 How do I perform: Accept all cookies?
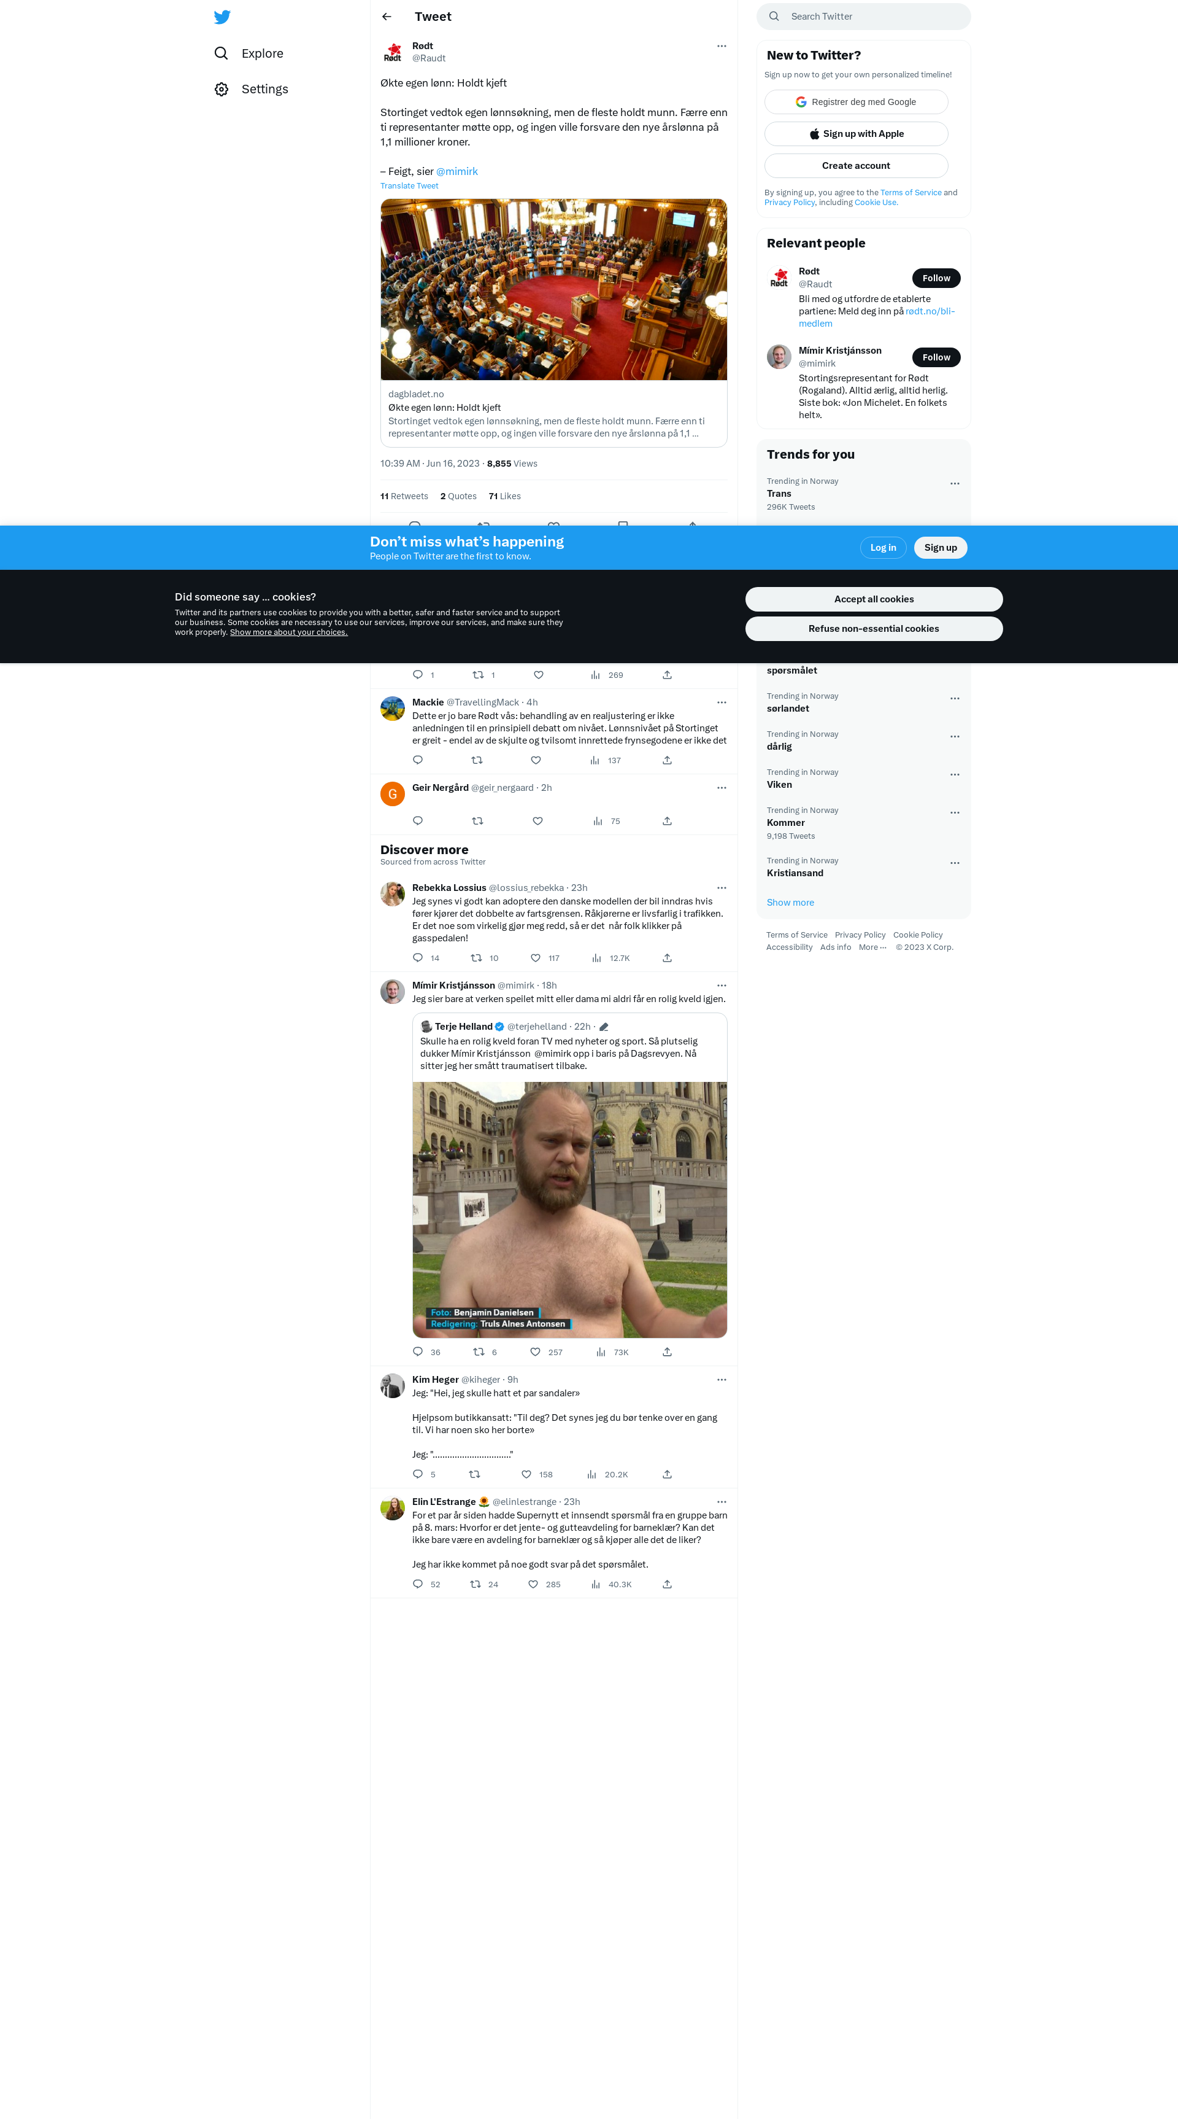pos(873,599)
